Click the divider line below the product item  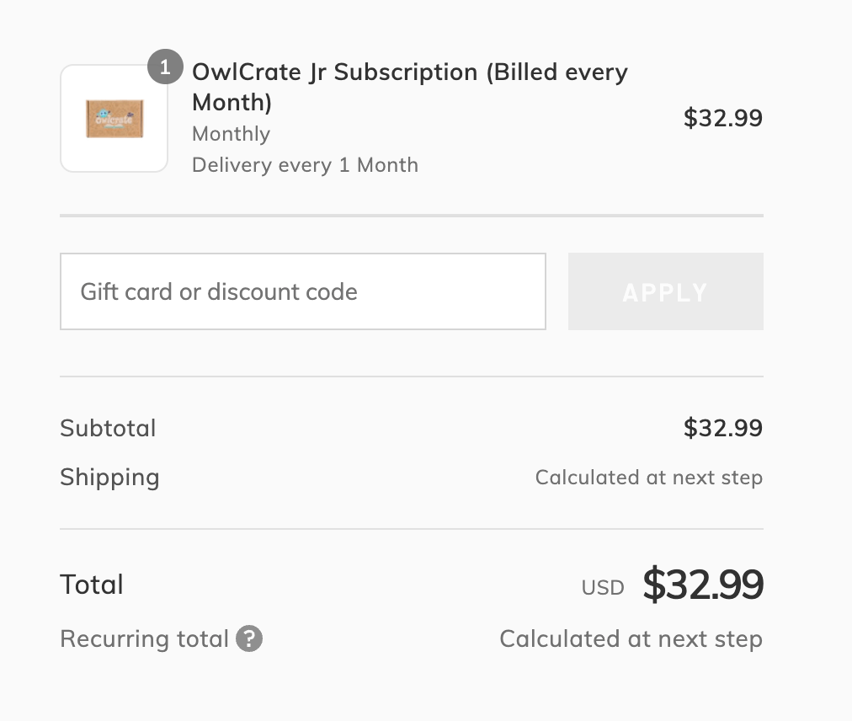(411, 216)
